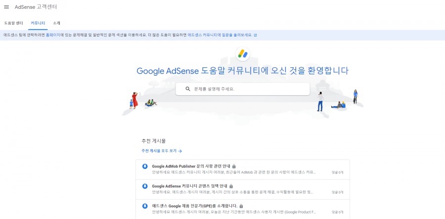Click 콘텐츠 정책 안내 post preview text

tap(232, 192)
